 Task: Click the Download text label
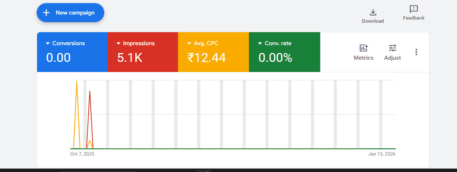373,21
